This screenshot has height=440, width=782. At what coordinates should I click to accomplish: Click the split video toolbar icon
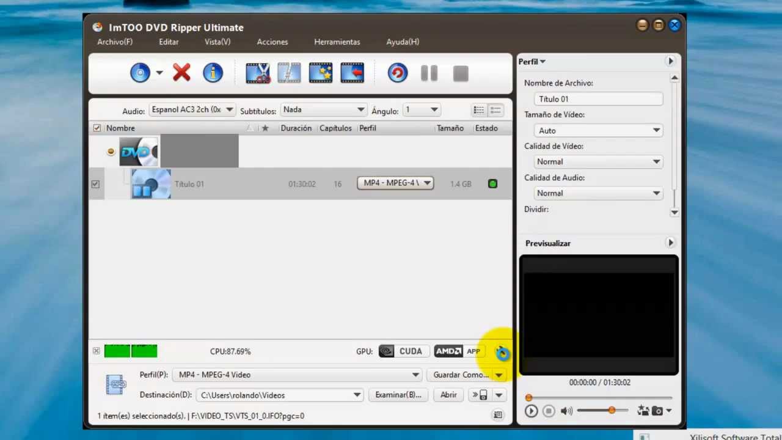289,73
